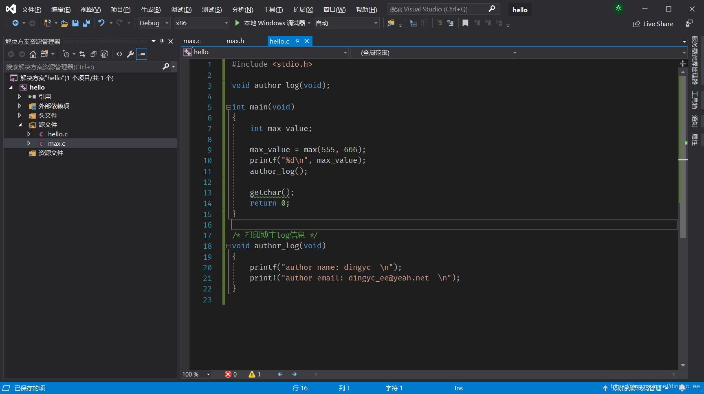Expand the 头文件 folder node
This screenshot has height=394, width=704.
(x=20, y=116)
